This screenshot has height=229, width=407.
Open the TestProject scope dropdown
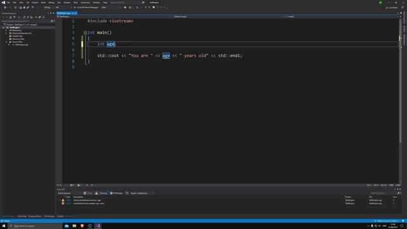[113, 17]
